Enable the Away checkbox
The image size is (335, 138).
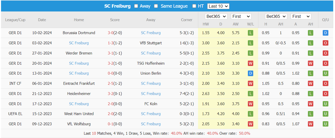coord(136,6)
